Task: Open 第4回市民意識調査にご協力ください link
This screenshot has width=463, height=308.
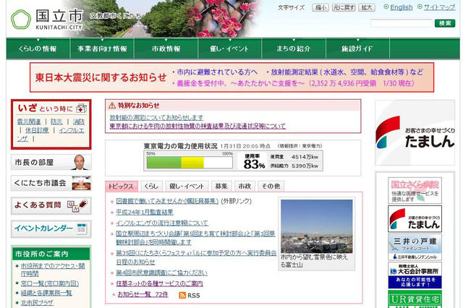Action: coord(161,273)
